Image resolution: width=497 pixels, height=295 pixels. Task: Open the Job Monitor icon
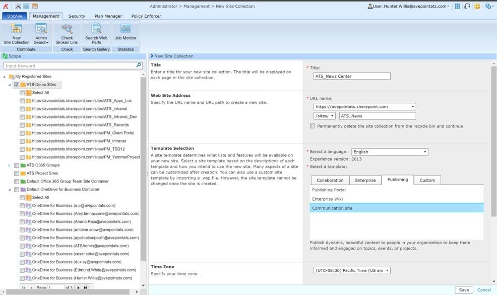(x=126, y=29)
